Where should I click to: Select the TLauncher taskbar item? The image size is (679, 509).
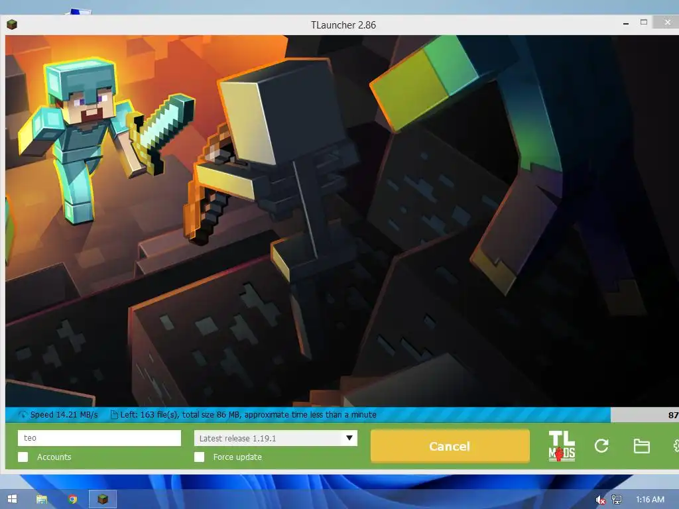point(103,499)
